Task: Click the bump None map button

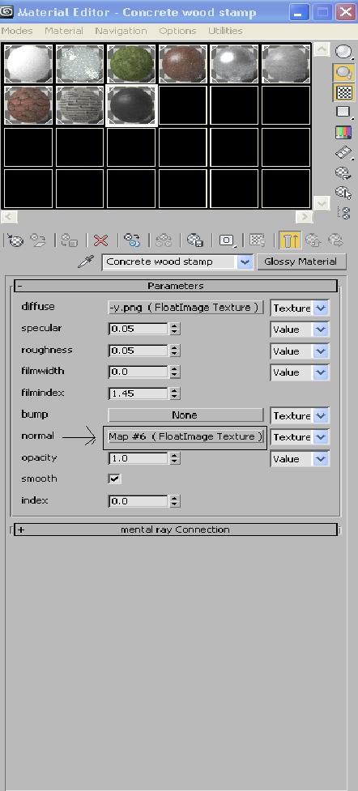Action: pyautogui.click(x=185, y=415)
